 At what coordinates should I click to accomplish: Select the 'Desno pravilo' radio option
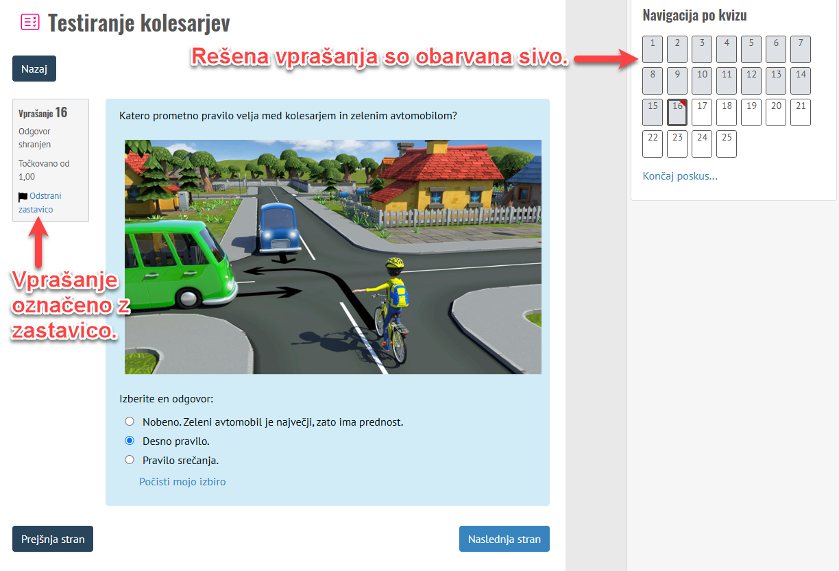130,441
